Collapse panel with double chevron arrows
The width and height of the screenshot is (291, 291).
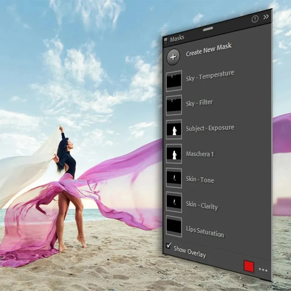point(266,17)
